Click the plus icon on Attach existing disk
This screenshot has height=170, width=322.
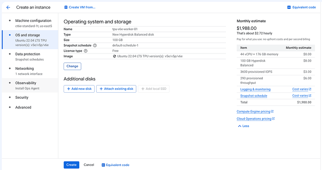coord(101,89)
